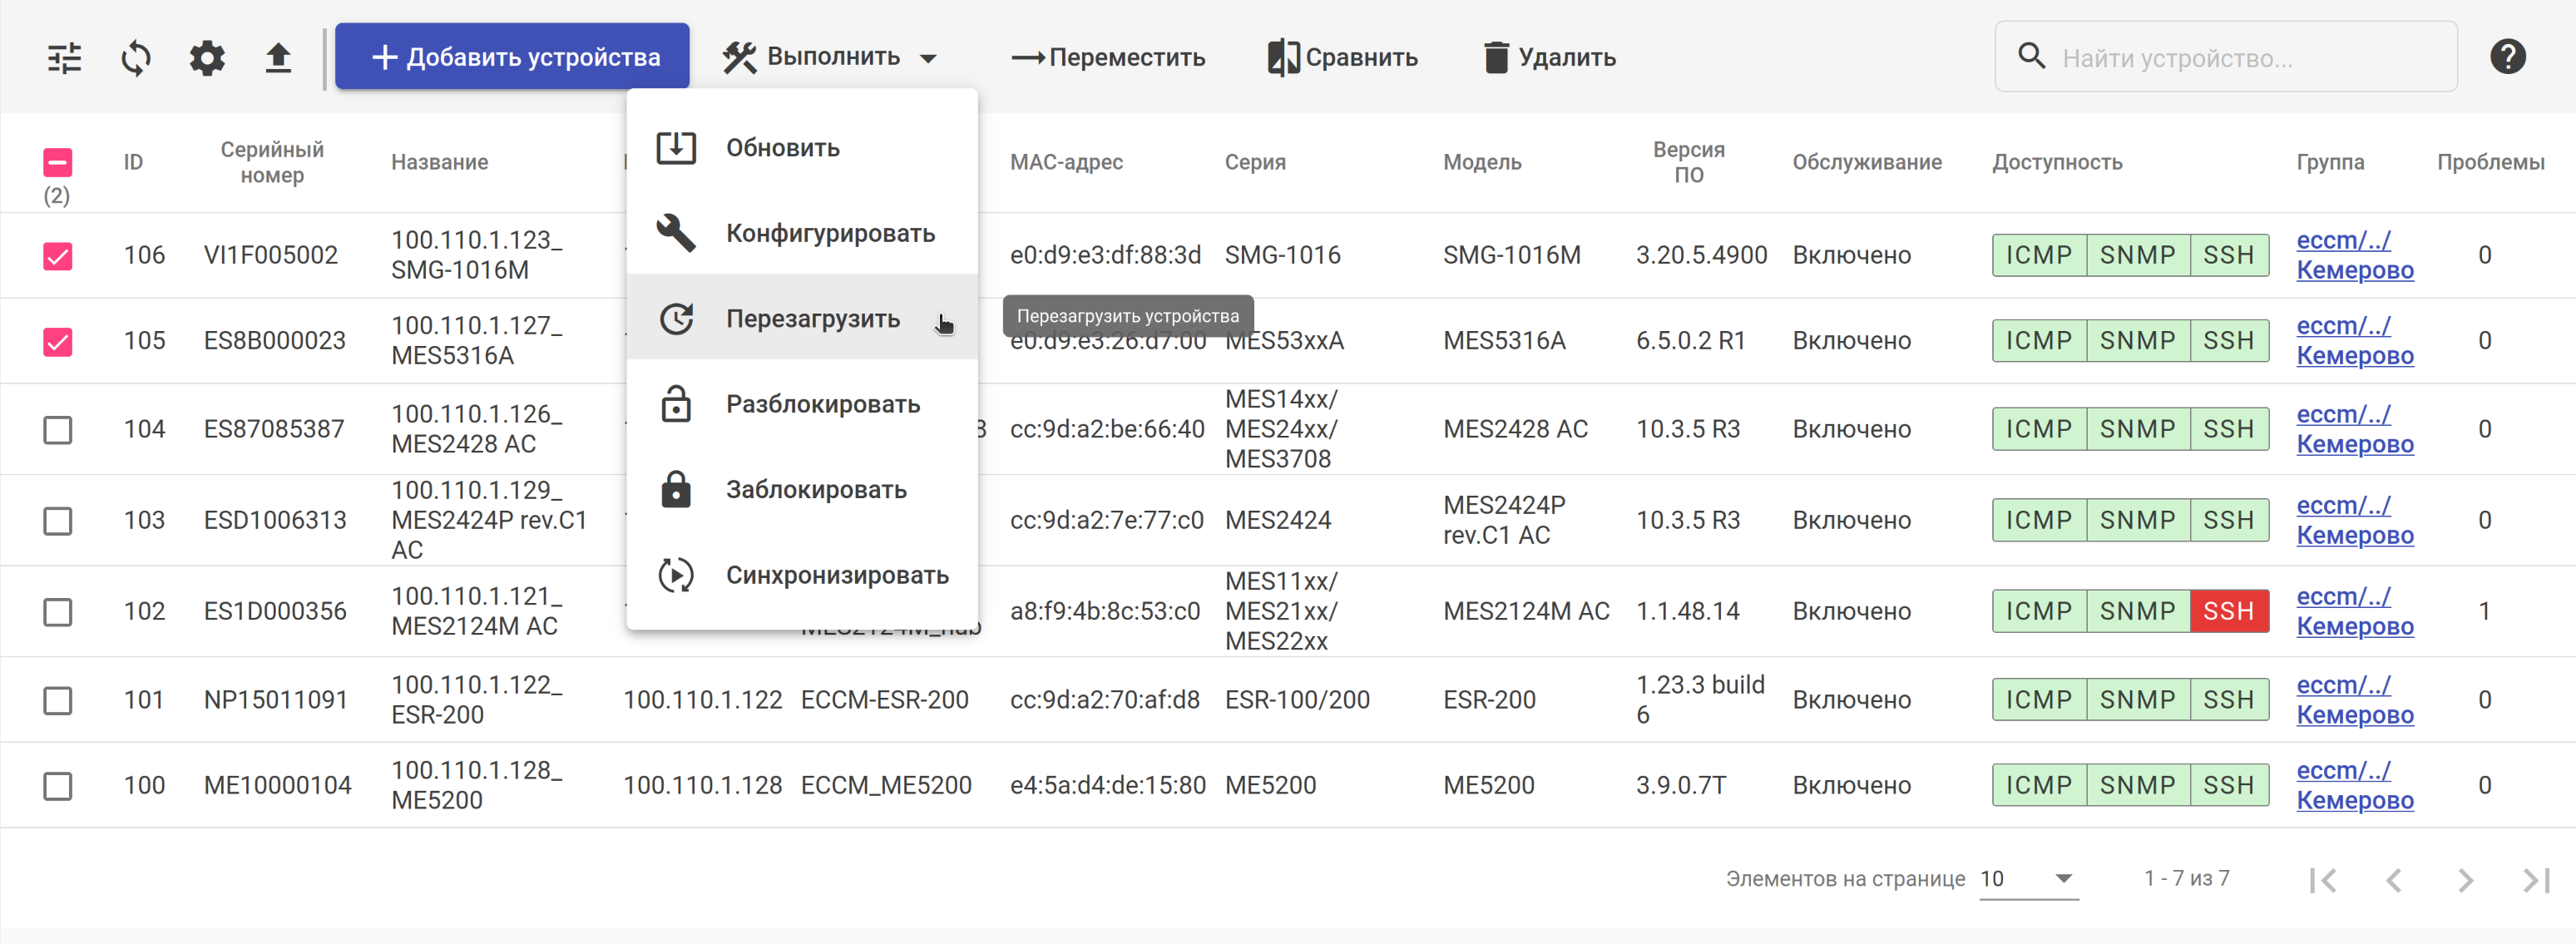This screenshot has height=944, width=2576.
Task: Go to the last page arrow
Action: (x=2535, y=880)
